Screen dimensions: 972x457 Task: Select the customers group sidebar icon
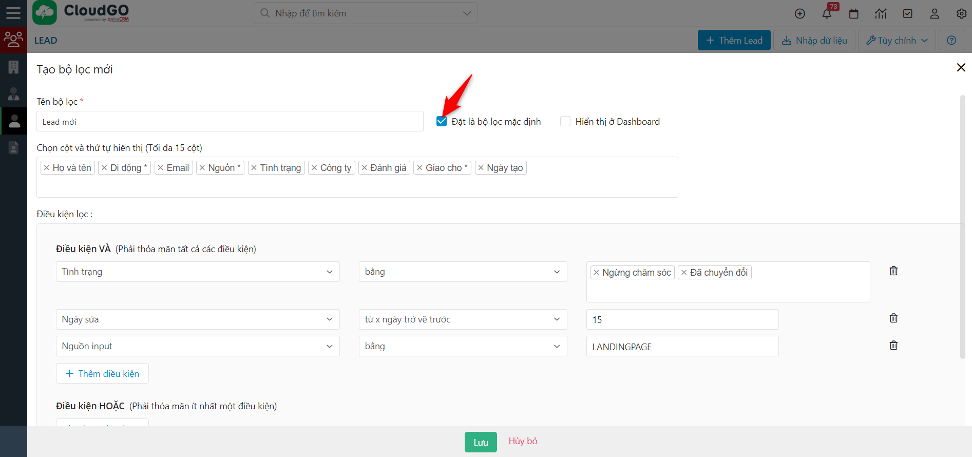pos(13,40)
